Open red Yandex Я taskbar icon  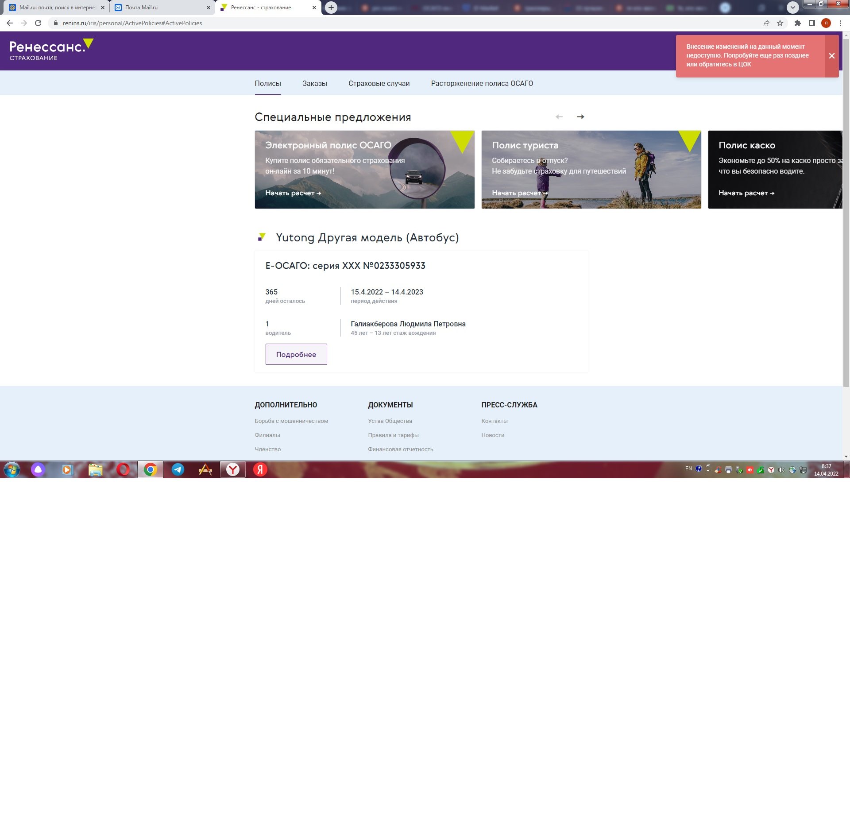260,469
